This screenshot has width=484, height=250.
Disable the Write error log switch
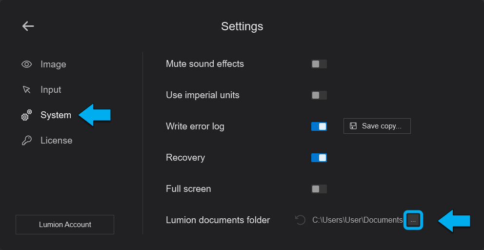(319, 126)
